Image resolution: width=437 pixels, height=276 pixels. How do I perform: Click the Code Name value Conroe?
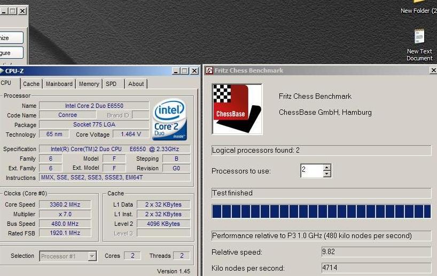click(68, 115)
